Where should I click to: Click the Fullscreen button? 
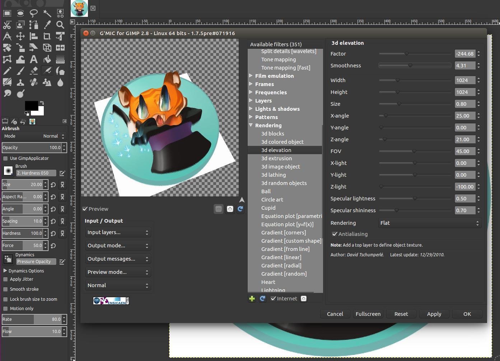[x=368, y=314]
